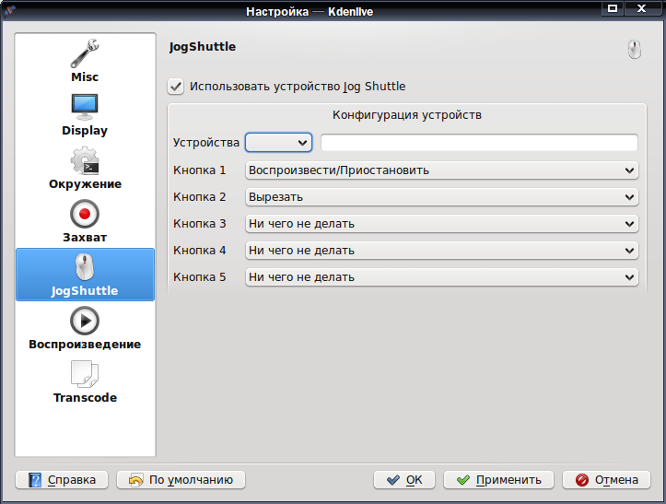Image resolution: width=666 pixels, height=504 pixels.
Task: Select the Захват red record icon
Action: (85, 214)
